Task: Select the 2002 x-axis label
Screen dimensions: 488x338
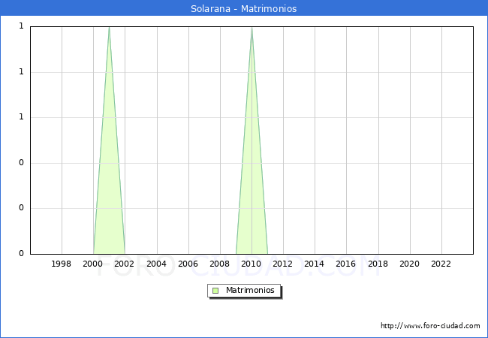Action: [x=125, y=264]
